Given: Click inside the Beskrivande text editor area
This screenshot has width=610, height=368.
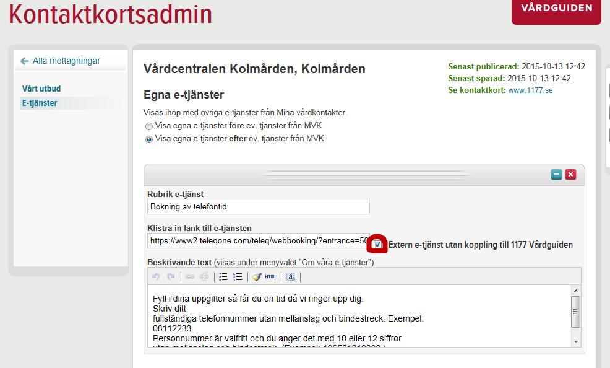Looking at the screenshot, I should tap(359, 316).
